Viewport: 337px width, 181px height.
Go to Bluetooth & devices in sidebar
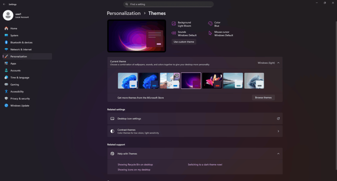[x=21, y=42]
